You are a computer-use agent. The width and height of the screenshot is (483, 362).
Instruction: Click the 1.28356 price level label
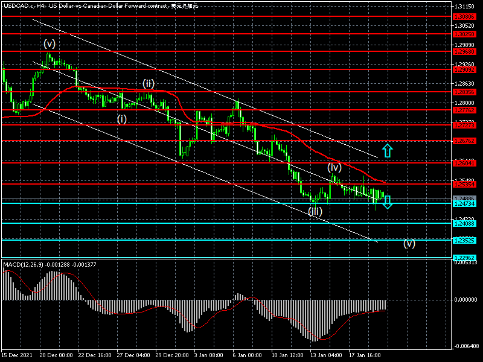(x=464, y=92)
